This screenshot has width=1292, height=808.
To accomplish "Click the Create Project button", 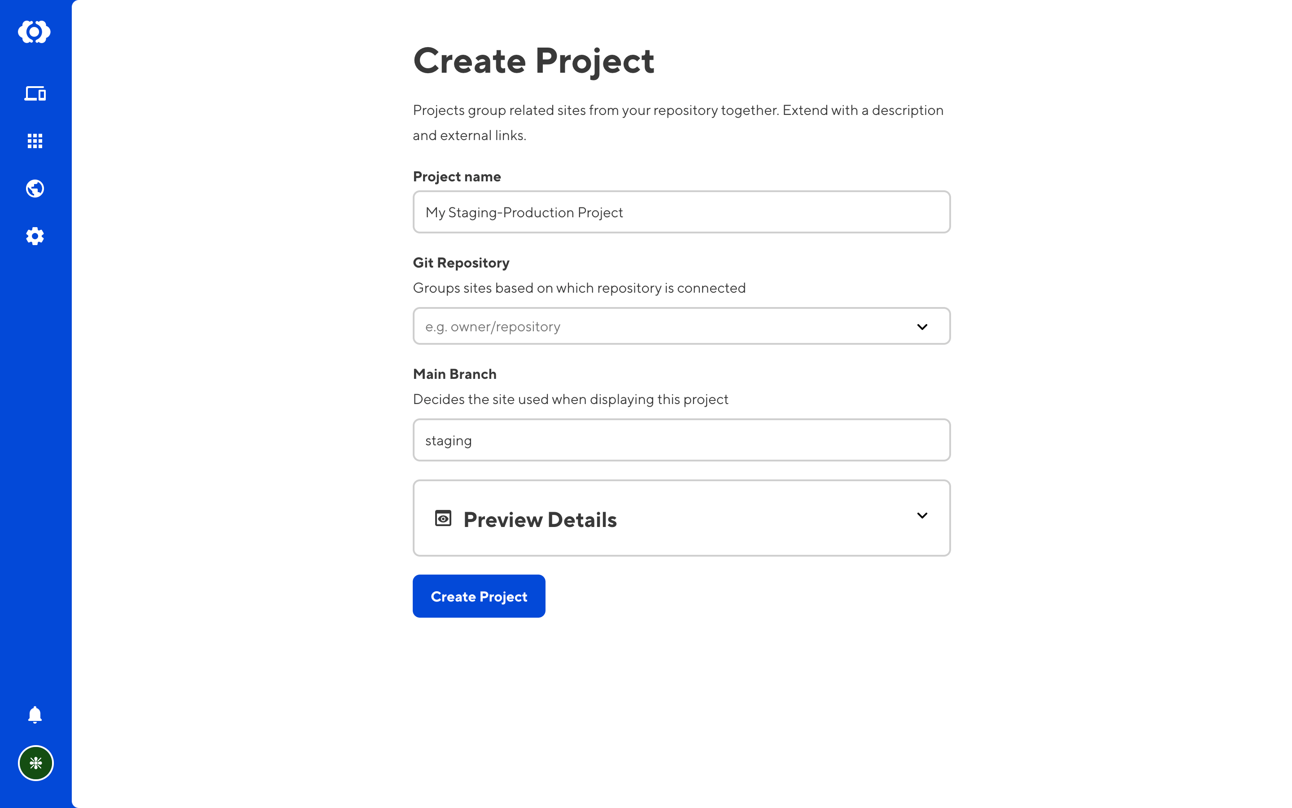I will pos(479,597).
